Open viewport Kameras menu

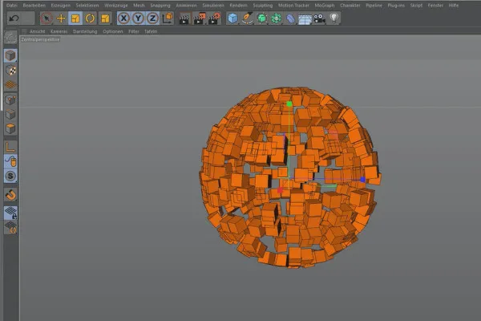pos(59,31)
